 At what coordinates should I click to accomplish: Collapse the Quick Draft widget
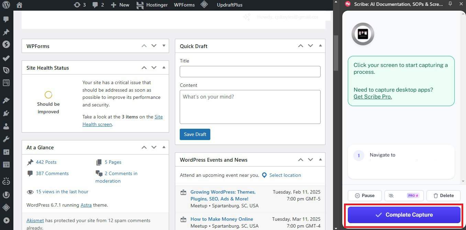coord(320,45)
